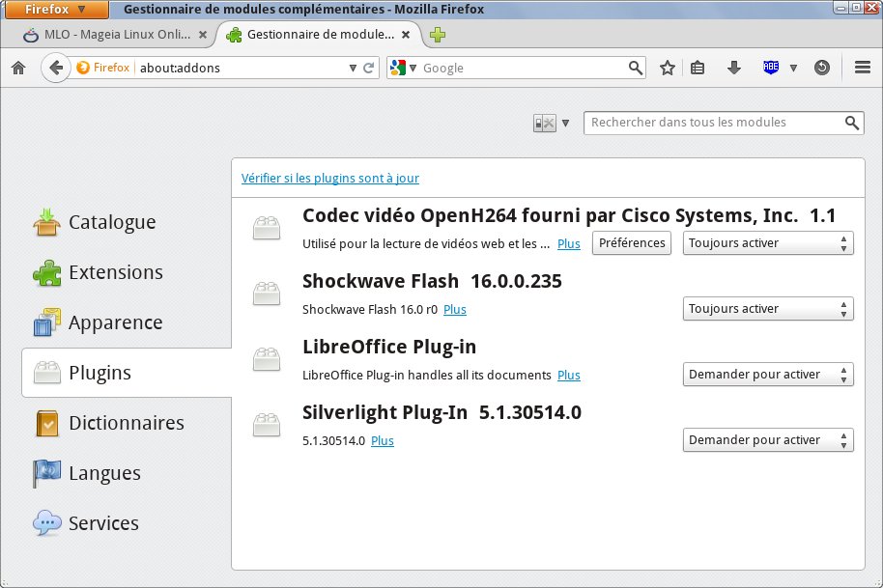Select Codec vidéo OpenH264 title text
This screenshot has width=883, height=588.
click(569, 215)
